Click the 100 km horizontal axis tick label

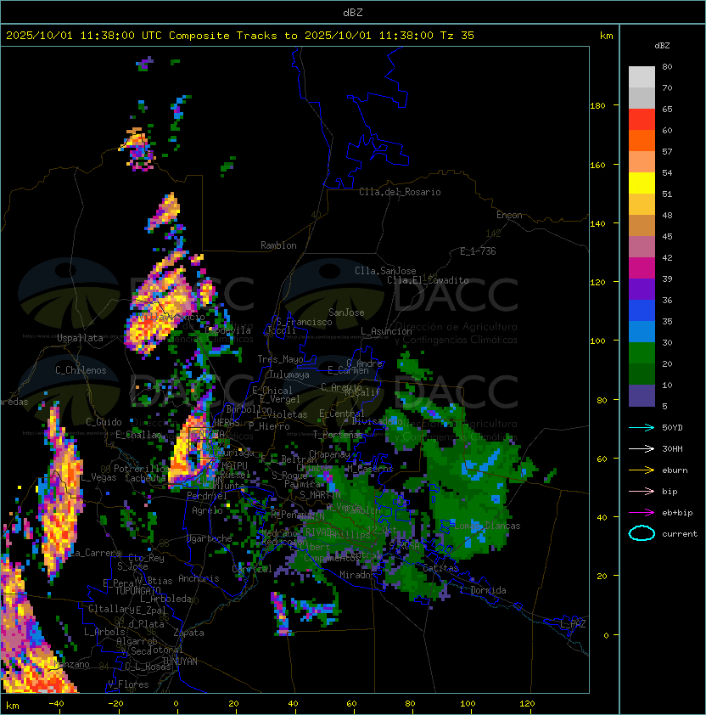pyautogui.click(x=468, y=704)
